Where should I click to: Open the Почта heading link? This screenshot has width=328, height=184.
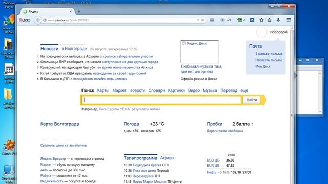[255, 46]
